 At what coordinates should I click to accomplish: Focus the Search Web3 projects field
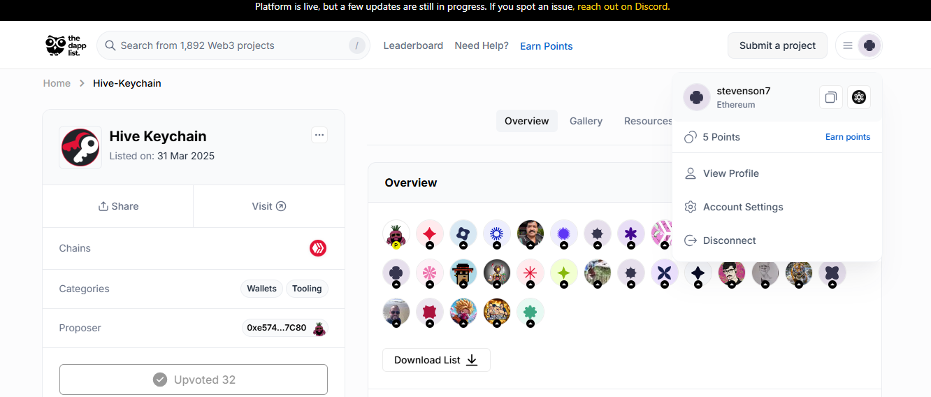tap(233, 45)
